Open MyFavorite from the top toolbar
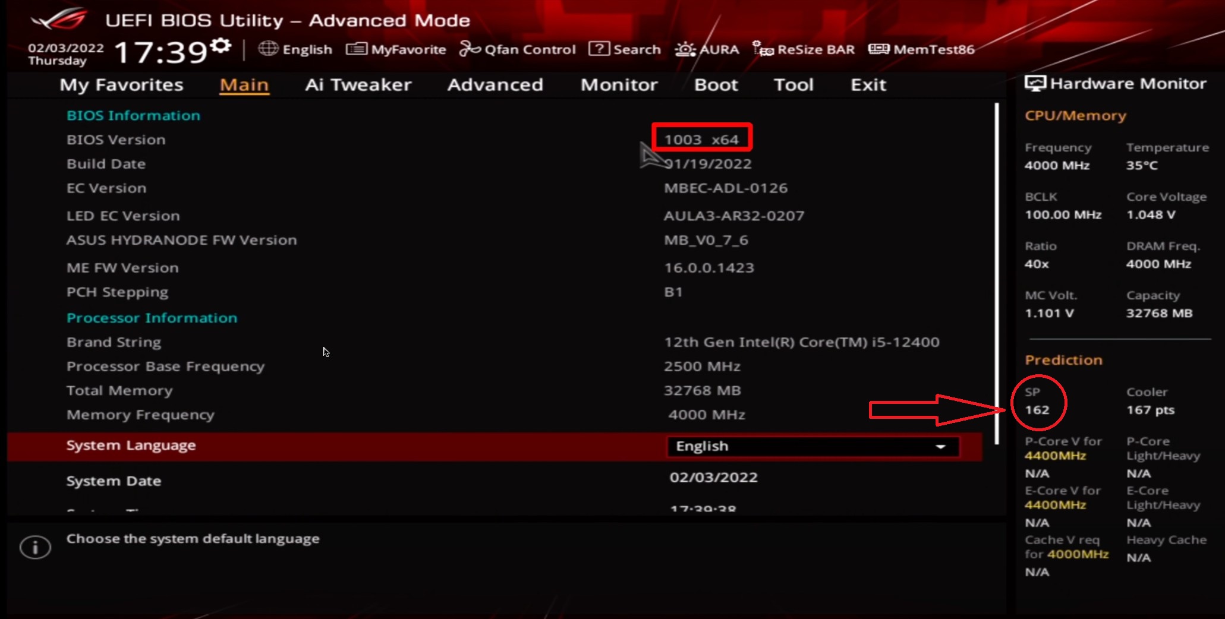 pos(396,49)
